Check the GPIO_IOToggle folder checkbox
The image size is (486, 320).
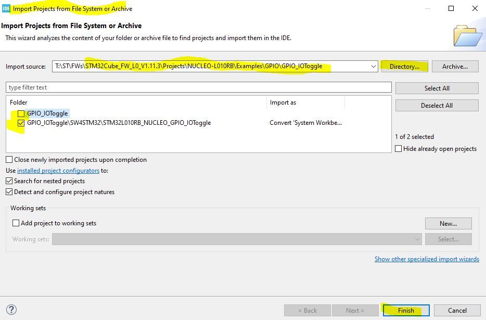tap(21, 113)
